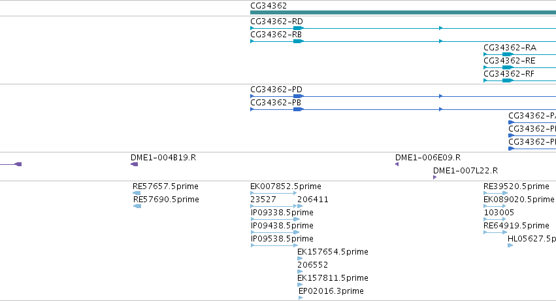Select the CG34362-RF transcript exon glyph
The image size is (556, 301).
point(508,80)
